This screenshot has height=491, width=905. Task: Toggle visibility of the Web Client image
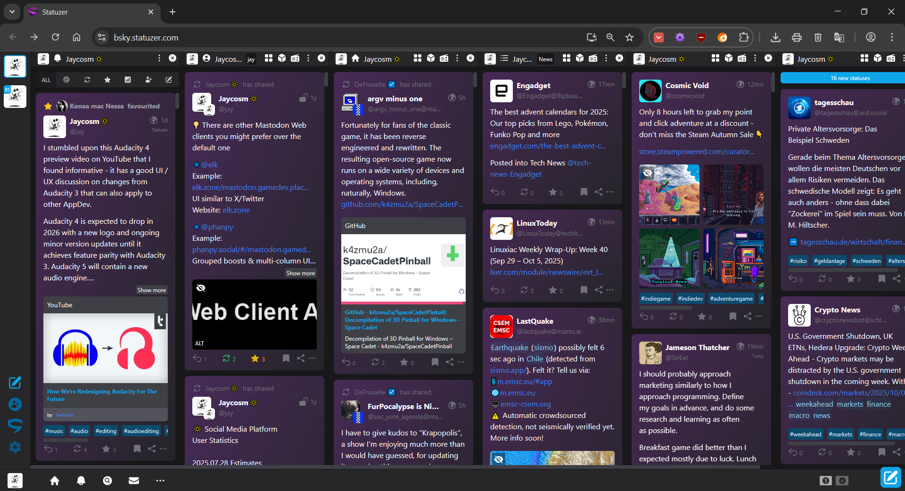click(201, 288)
